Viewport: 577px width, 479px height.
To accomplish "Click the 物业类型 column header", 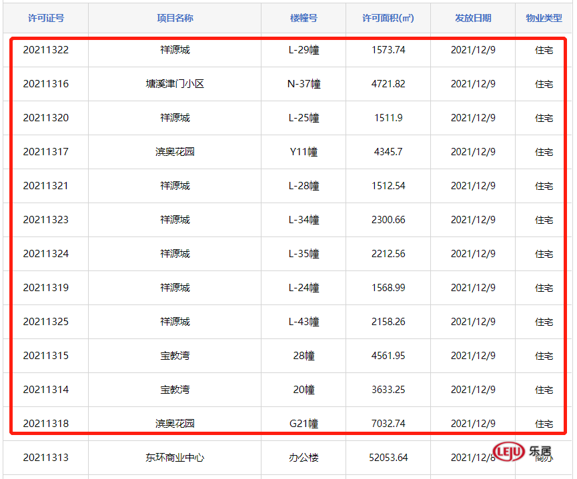I will (544, 18).
